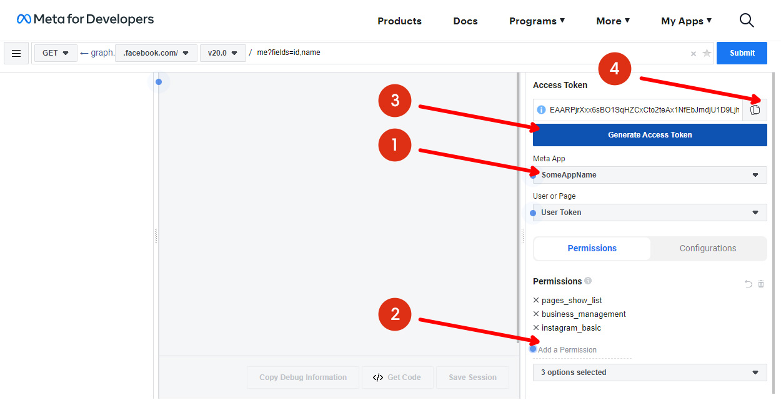Image resolution: width=781 pixels, height=400 pixels.
Task: Click the Generate Access Token button
Action: [x=650, y=135]
